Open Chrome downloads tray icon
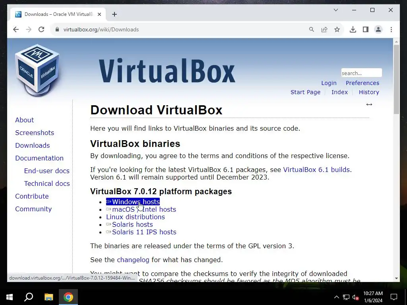Viewport: 407px width, 305px height. pyautogui.click(x=353, y=29)
